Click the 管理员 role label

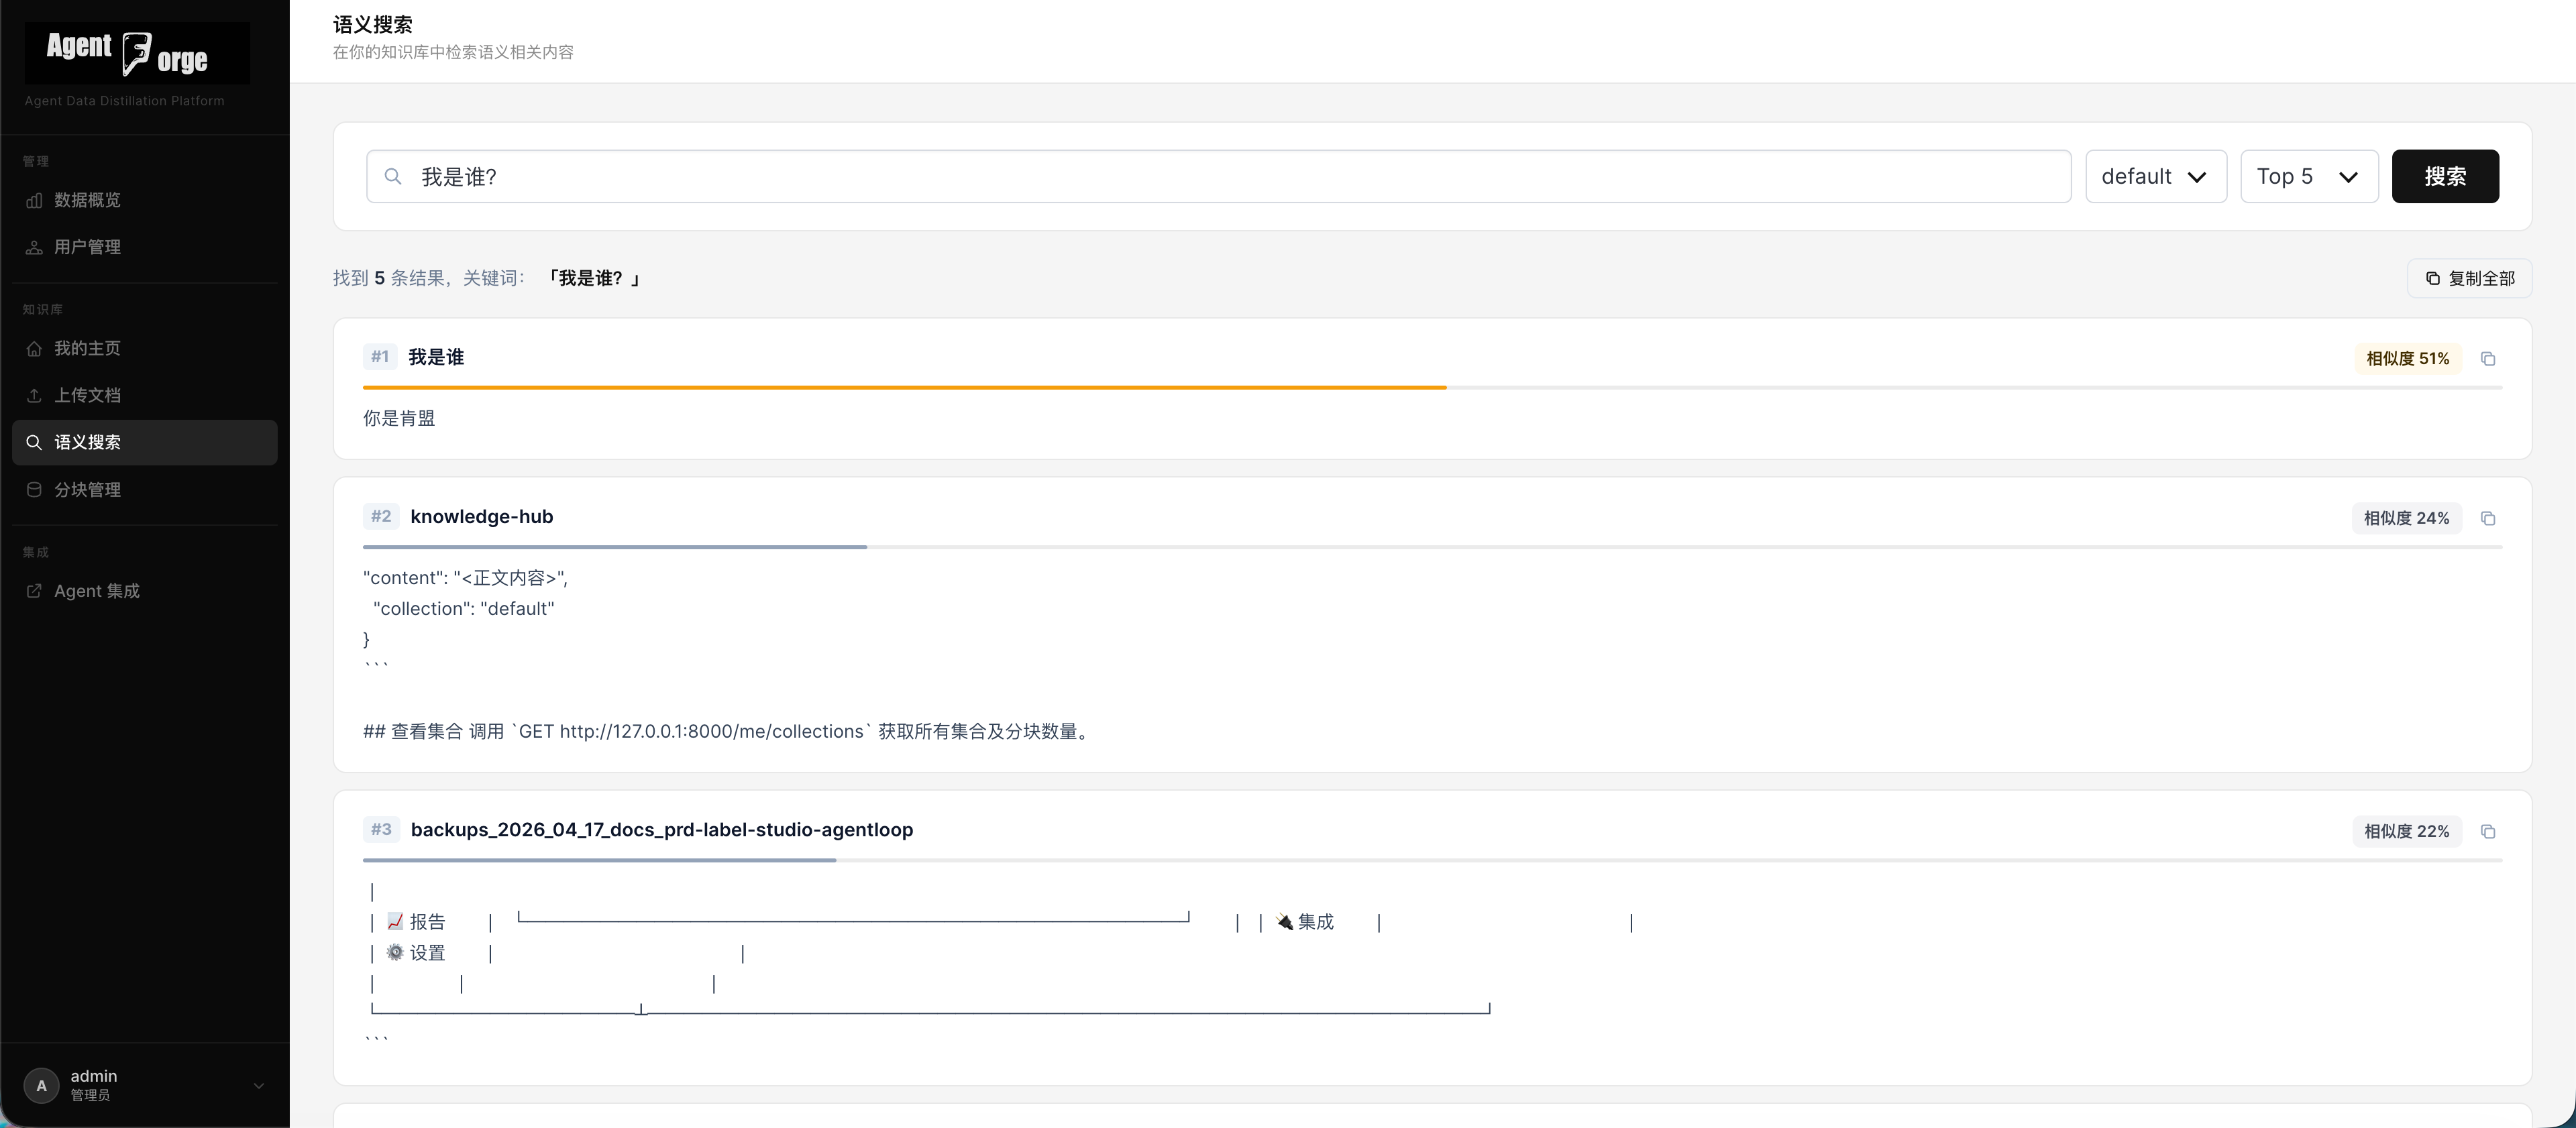[90, 1095]
